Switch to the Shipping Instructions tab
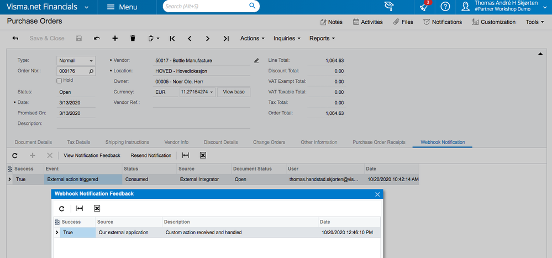Screen dimensions: 552x258 [127, 142]
